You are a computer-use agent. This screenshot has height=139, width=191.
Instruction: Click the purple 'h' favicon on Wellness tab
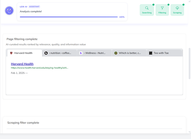81,53
